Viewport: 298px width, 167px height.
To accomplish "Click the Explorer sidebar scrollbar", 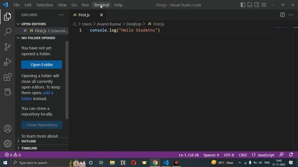I will (67, 80).
